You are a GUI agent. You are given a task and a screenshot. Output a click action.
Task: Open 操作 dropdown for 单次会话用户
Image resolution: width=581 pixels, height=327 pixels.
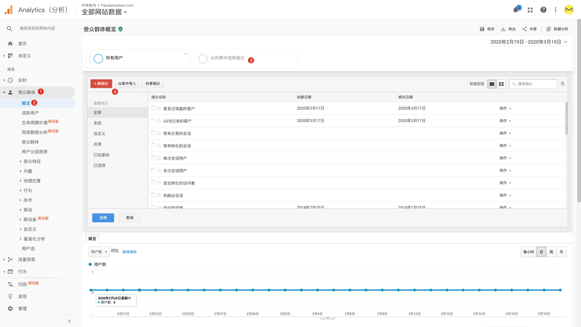[505, 158]
